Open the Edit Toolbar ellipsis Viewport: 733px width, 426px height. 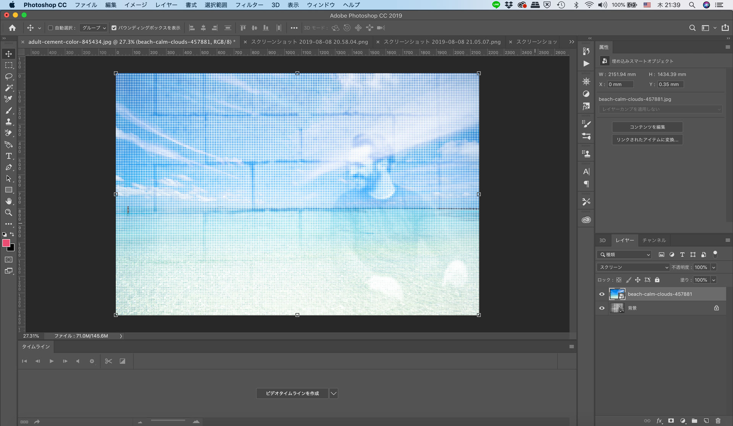coord(8,224)
